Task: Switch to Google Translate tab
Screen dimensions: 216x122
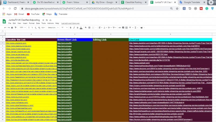Action: pos(193,2)
